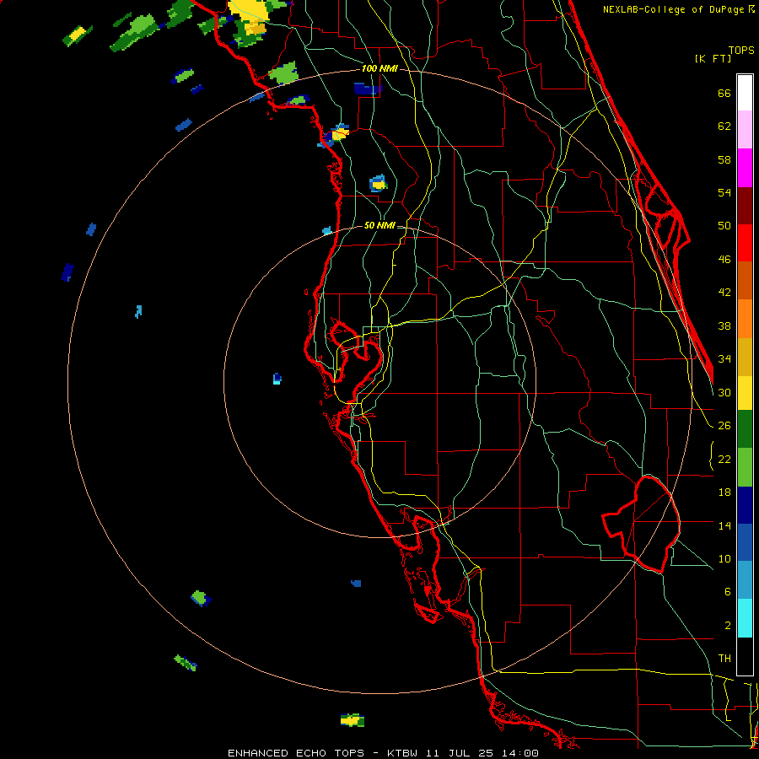The height and width of the screenshot is (759, 759).
Task: Click the small cyan echo inside 50 NMI ring
Action: coord(277,379)
